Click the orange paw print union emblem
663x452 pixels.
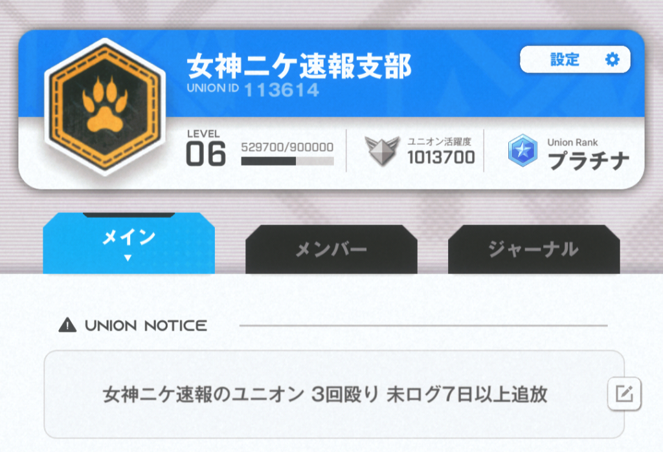[105, 107]
